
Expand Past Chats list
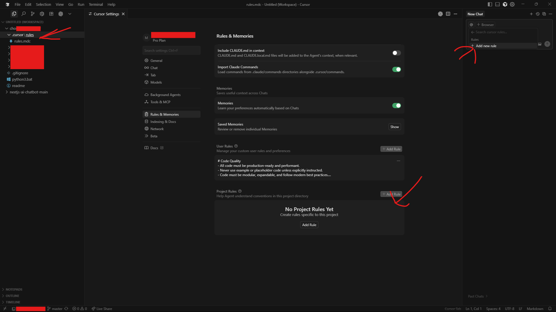click(x=478, y=296)
